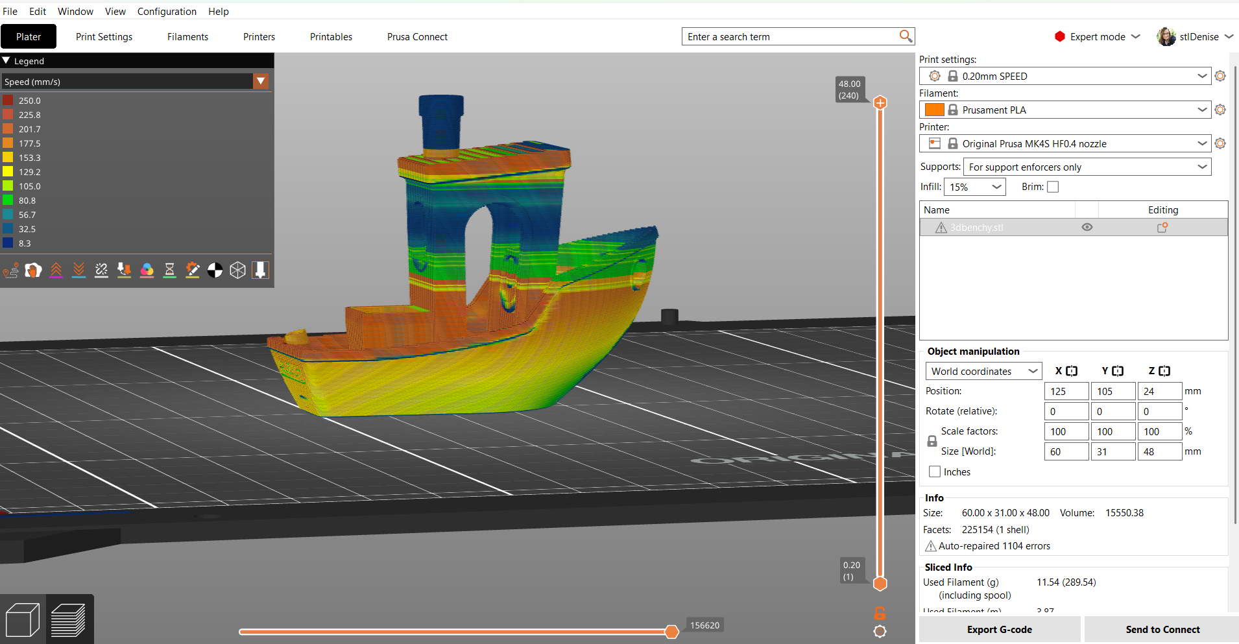This screenshot has width=1239, height=644.
Task: Toggle tool changes visibility icon
Action: point(124,270)
